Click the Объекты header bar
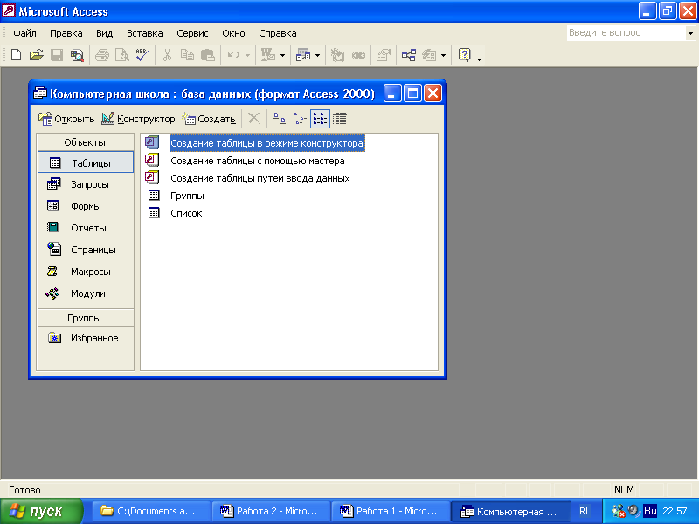This screenshot has width=699, height=524. (86, 142)
